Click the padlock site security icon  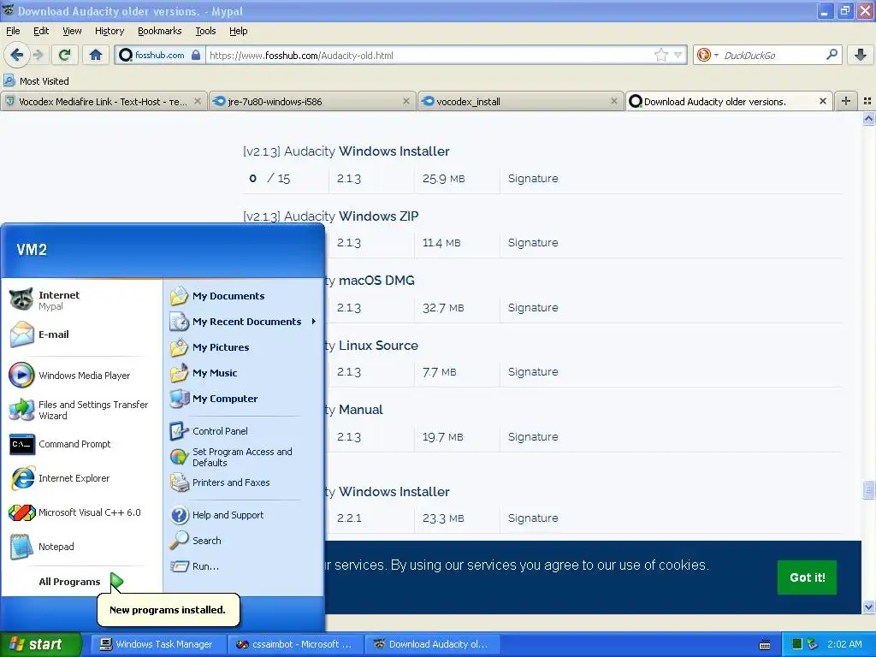[x=196, y=56]
